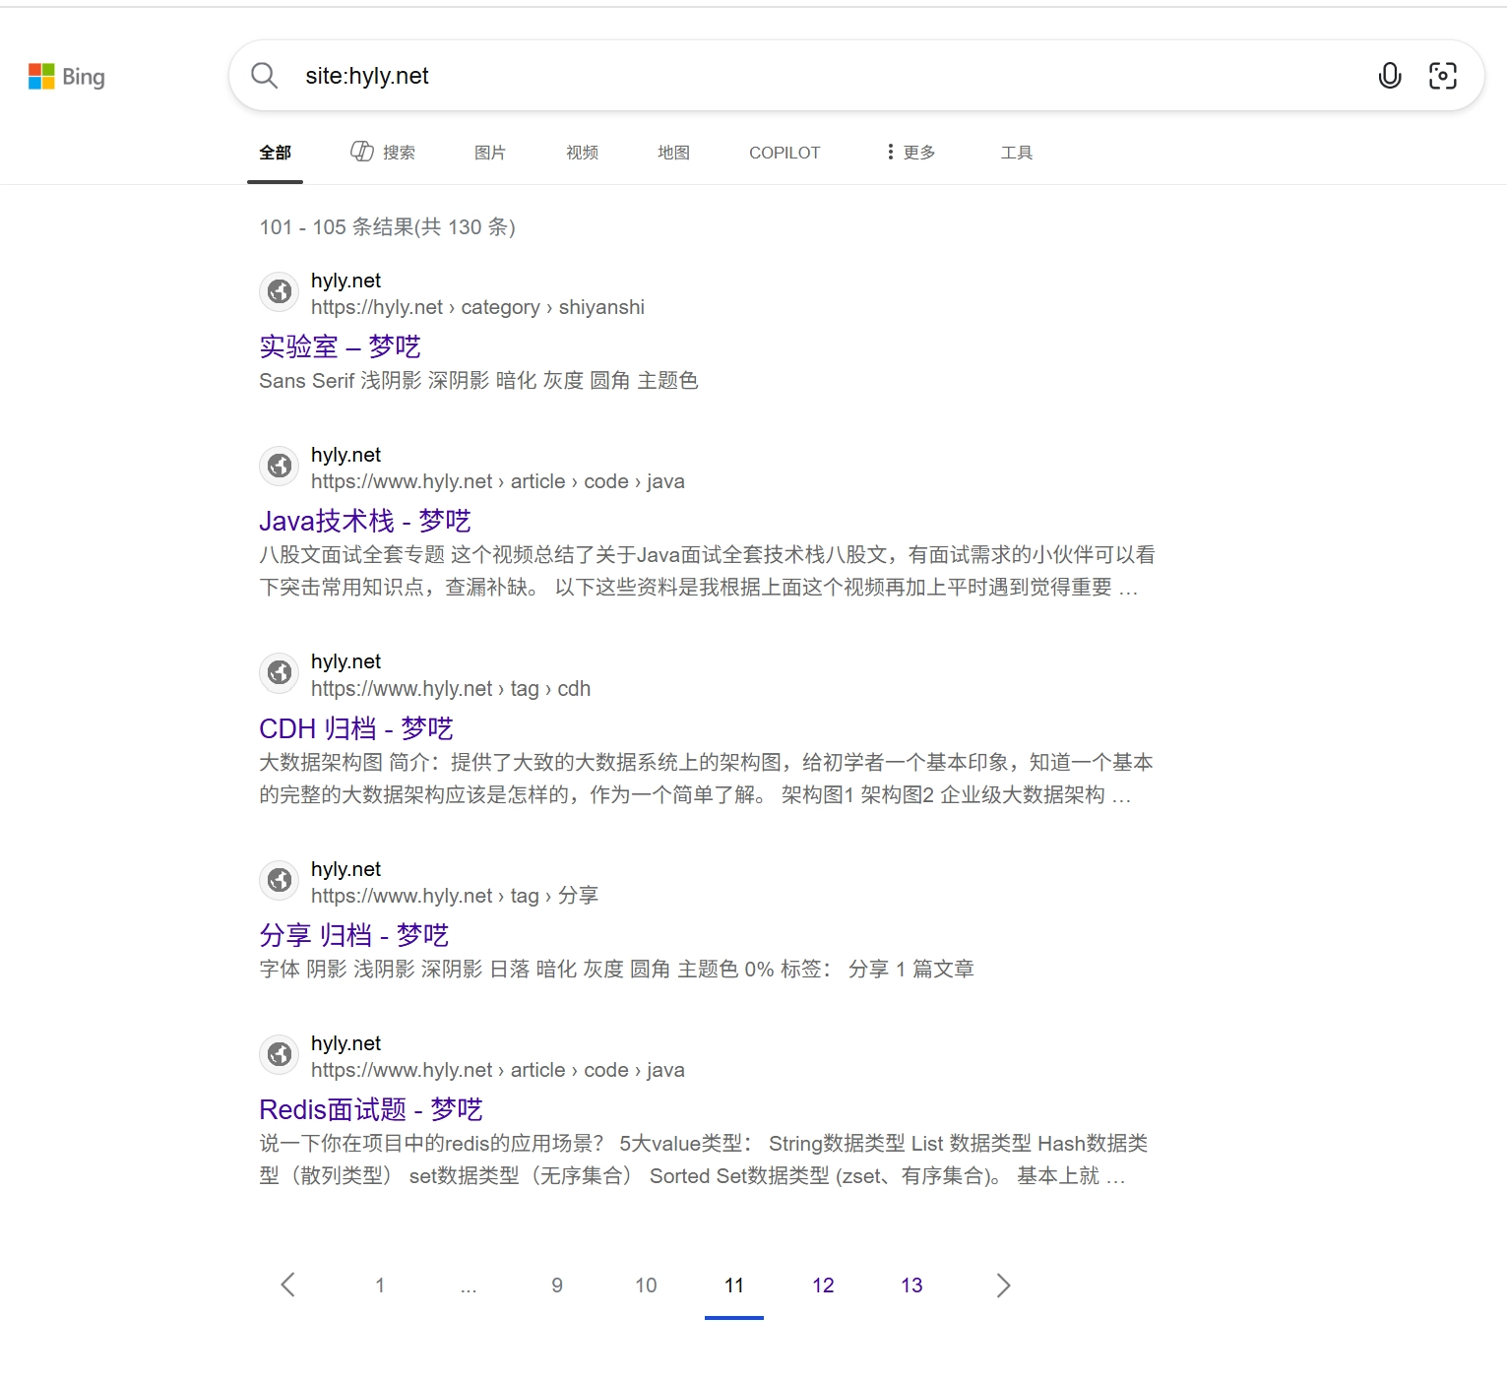Go to next results page arrow
The image size is (1507, 1379).
pyautogui.click(x=1003, y=1285)
